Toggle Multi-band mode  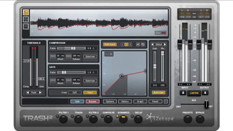point(110,44)
